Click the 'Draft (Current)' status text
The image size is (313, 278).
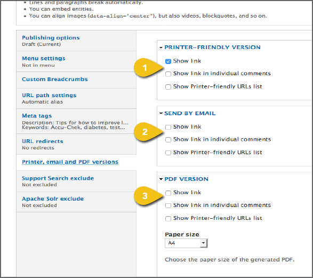pyautogui.click(x=41, y=44)
